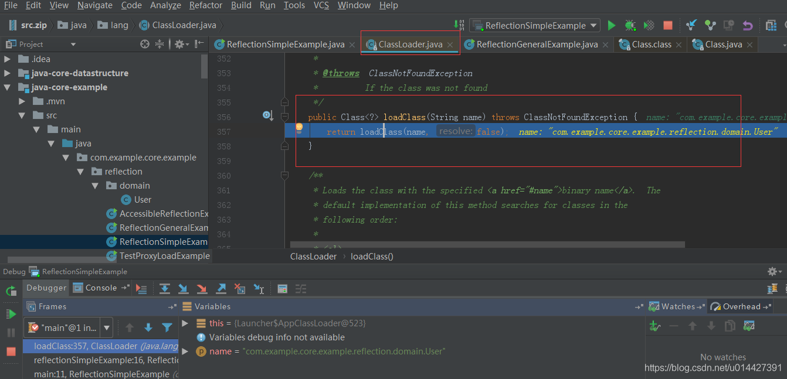The image size is (787, 379).
Task: Open the Analyze menu
Action: coord(166,5)
